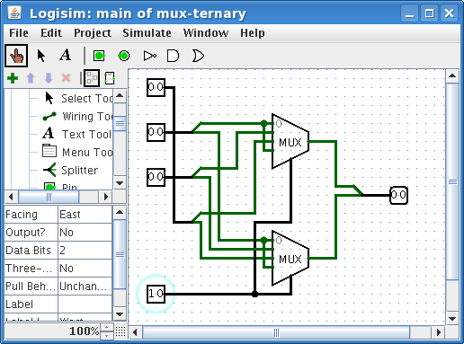Viewport: 464px width, 344px height.
Task: Click the explorer horizontal scrollbar thumb
Action: point(49,197)
